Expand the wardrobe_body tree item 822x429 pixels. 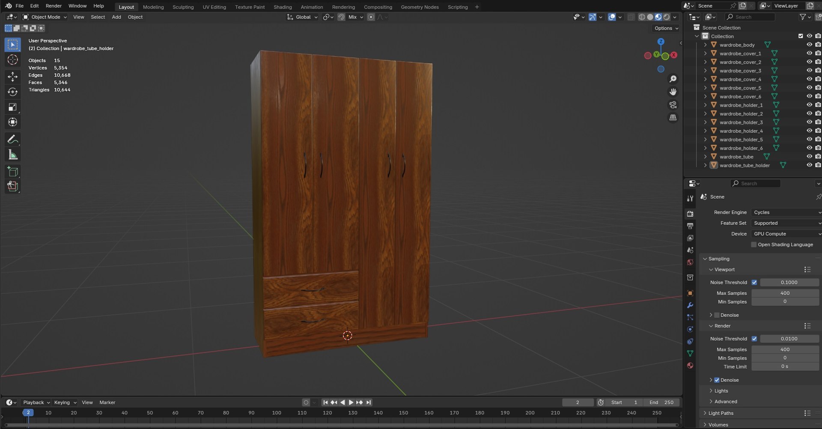pos(705,45)
